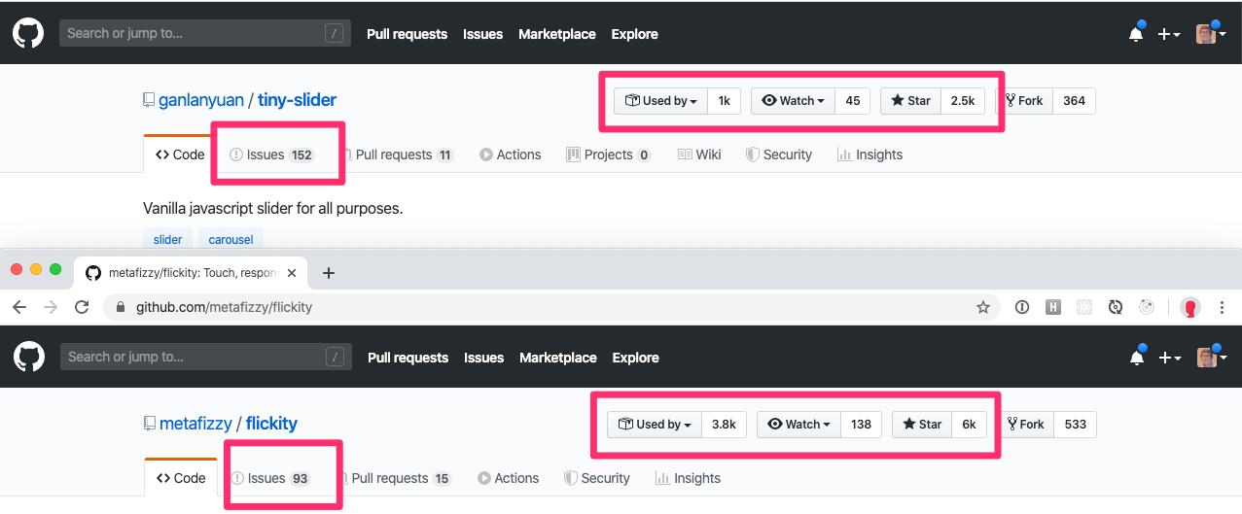The image size is (1242, 514).
Task: Focus search box on flickity page
Action: click(x=206, y=357)
